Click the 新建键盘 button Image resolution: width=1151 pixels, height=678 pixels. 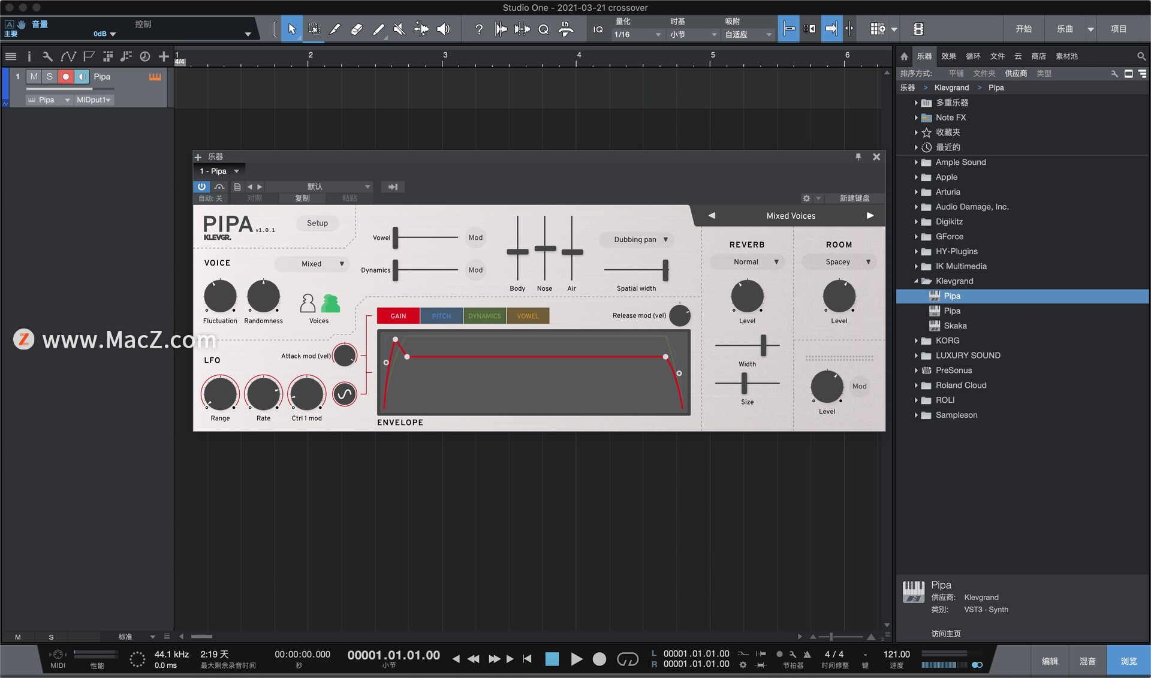[x=854, y=198]
